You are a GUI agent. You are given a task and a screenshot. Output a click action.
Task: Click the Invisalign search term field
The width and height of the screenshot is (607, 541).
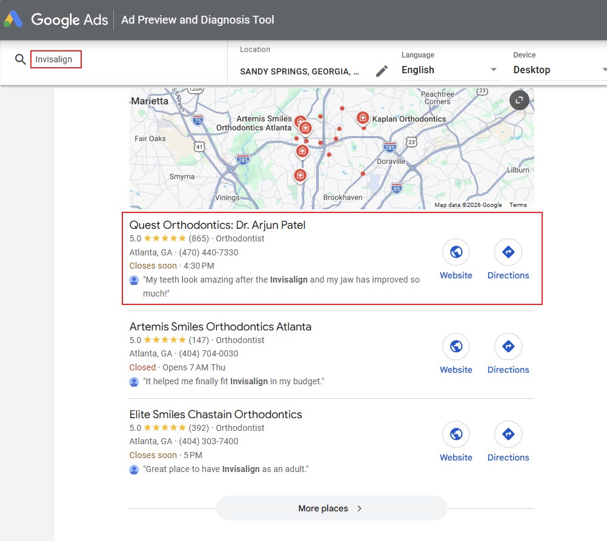(56, 59)
